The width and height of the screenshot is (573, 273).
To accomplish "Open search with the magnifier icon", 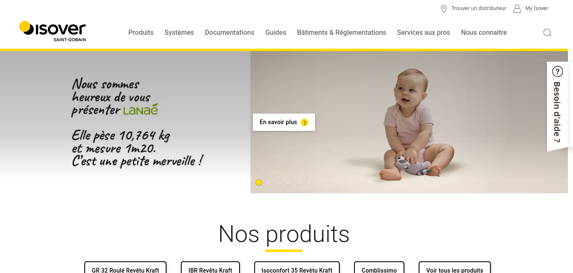I will pyautogui.click(x=547, y=33).
